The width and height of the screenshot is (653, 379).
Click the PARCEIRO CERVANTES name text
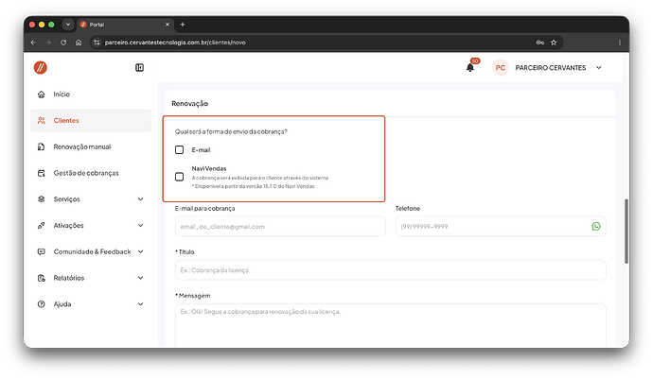pos(551,68)
